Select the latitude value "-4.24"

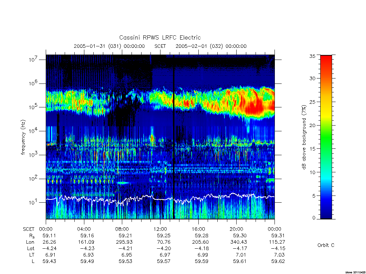click(49, 248)
